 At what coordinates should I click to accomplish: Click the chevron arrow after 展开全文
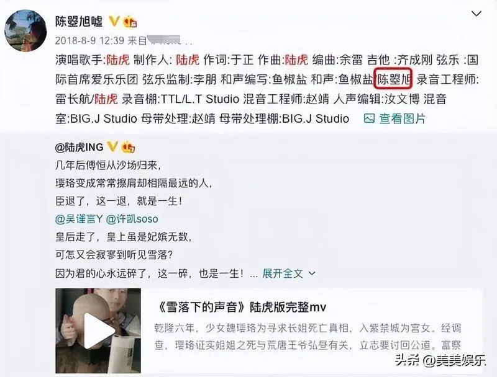312,273
